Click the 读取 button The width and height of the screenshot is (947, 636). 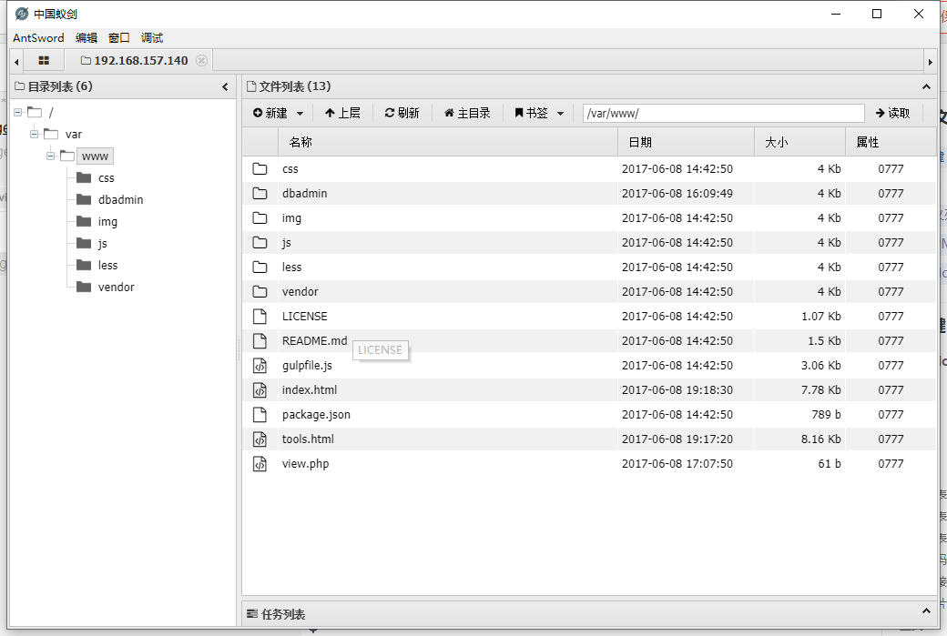click(892, 113)
